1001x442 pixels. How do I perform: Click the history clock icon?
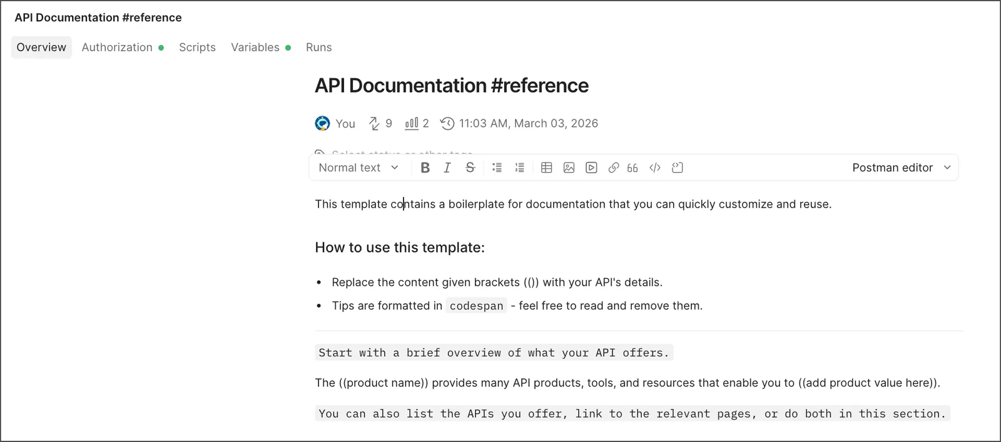[447, 124]
